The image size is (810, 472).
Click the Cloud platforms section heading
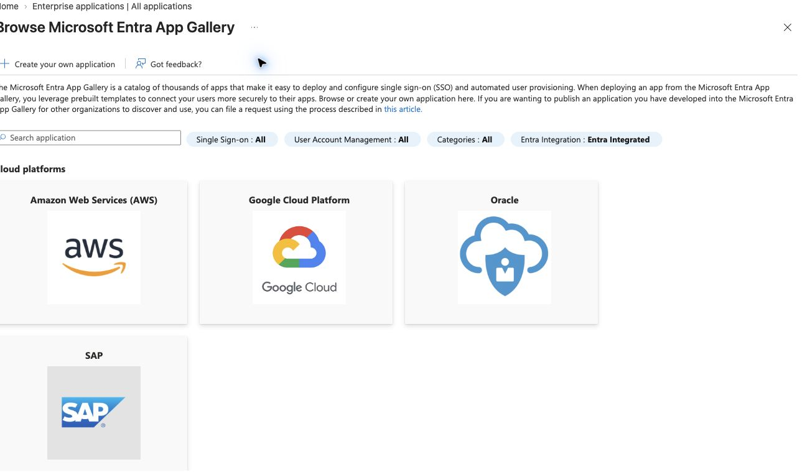[32, 169]
